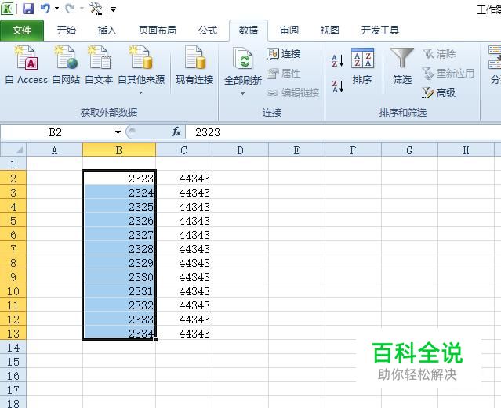Toggle 筛选 filter funnel
This screenshot has width=501, height=408.
[x=402, y=67]
